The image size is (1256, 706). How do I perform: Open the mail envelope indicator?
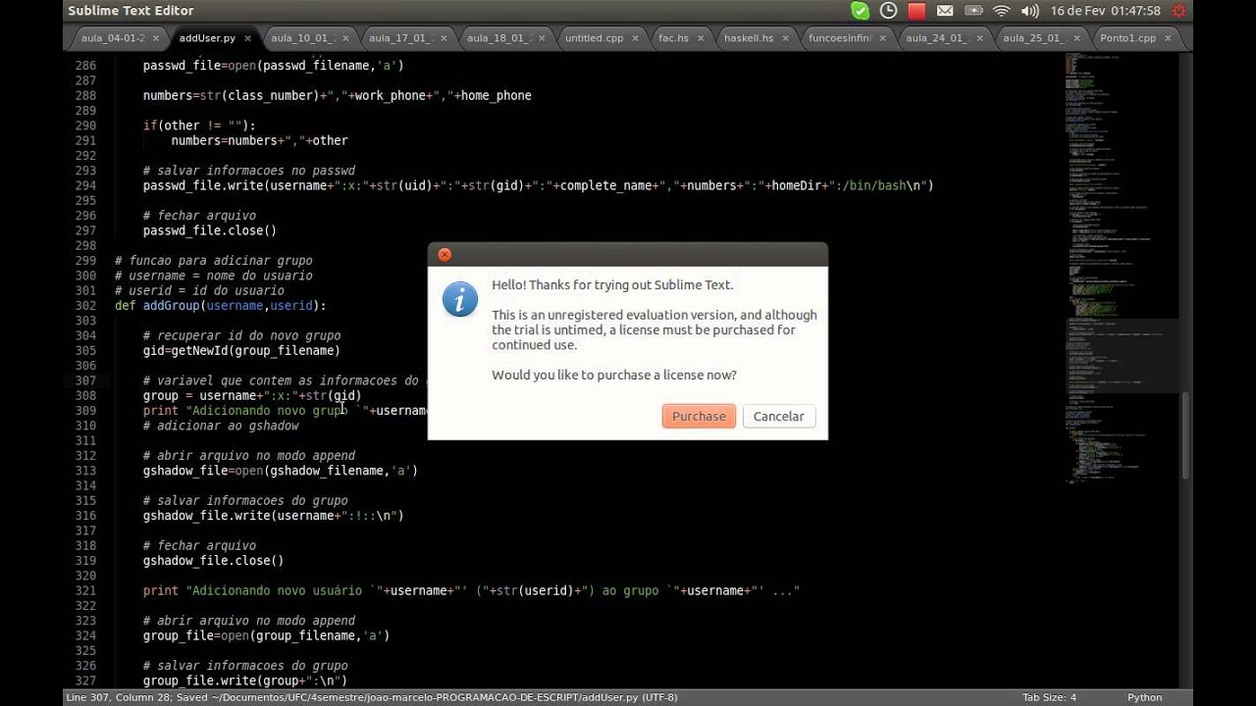tap(945, 11)
